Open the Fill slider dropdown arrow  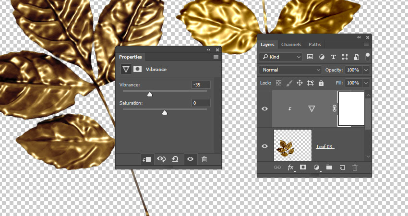pos(366,83)
